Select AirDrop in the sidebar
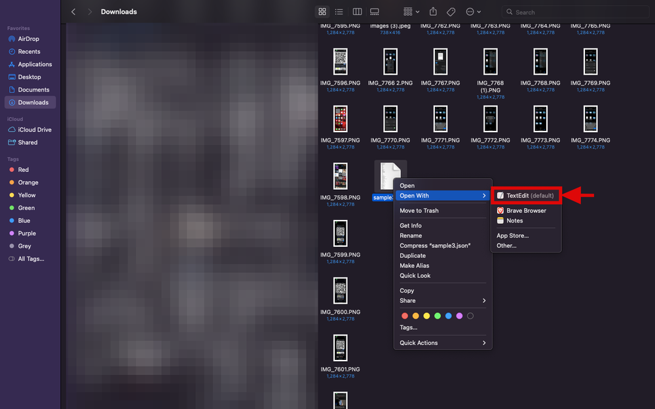The width and height of the screenshot is (655, 409). [x=31, y=39]
